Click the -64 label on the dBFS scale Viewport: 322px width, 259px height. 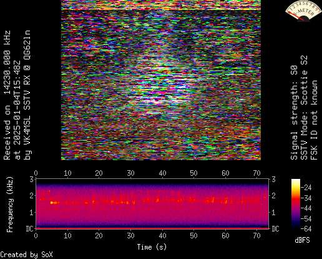(306, 229)
